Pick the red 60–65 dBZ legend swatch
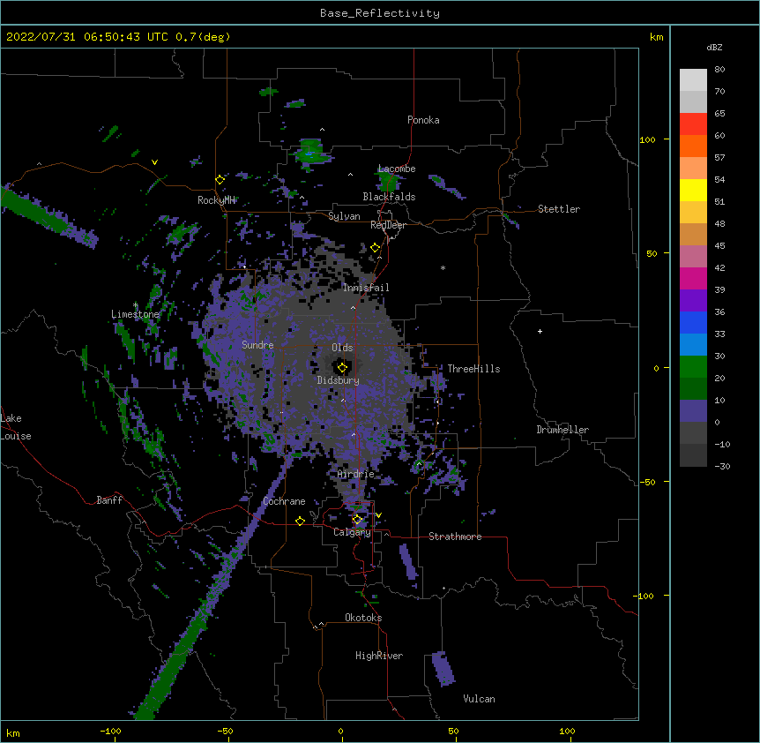Image resolution: width=760 pixels, height=743 pixels. click(x=693, y=124)
